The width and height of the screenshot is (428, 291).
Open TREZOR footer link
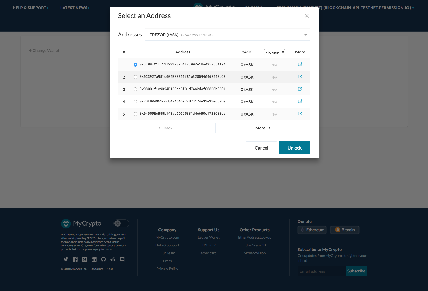209,245
